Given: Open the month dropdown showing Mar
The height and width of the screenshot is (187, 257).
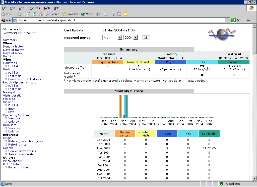Looking at the screenshot, I should [x=112, y=37].
